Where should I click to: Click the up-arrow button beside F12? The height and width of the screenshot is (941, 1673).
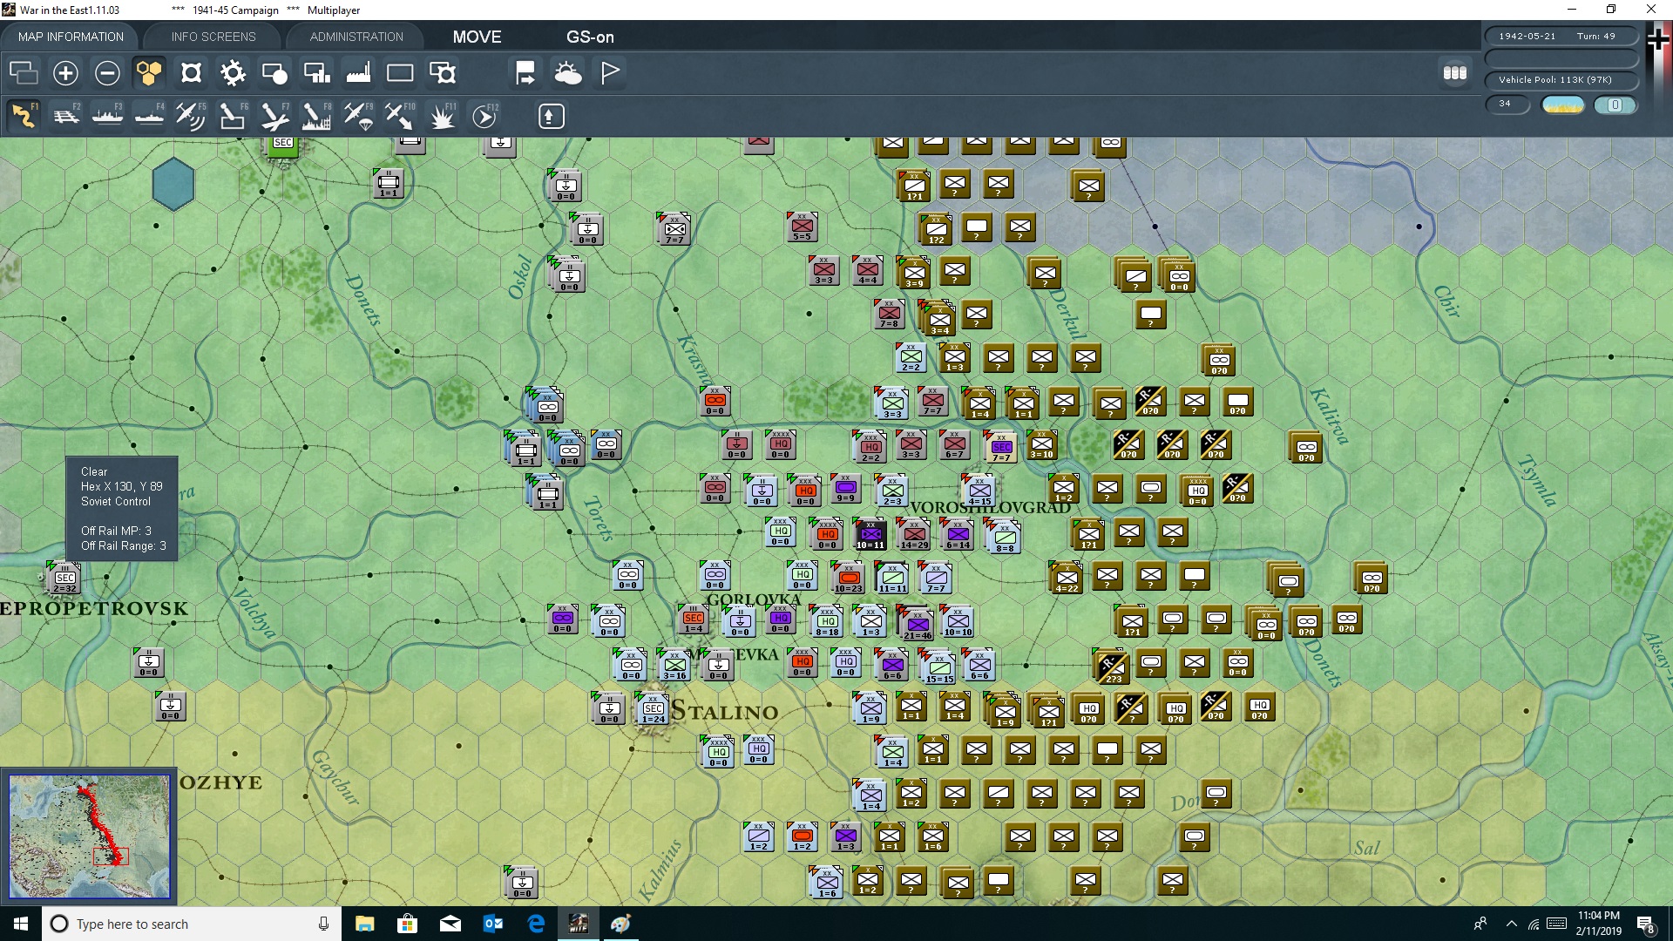click(x=551, y=116)
